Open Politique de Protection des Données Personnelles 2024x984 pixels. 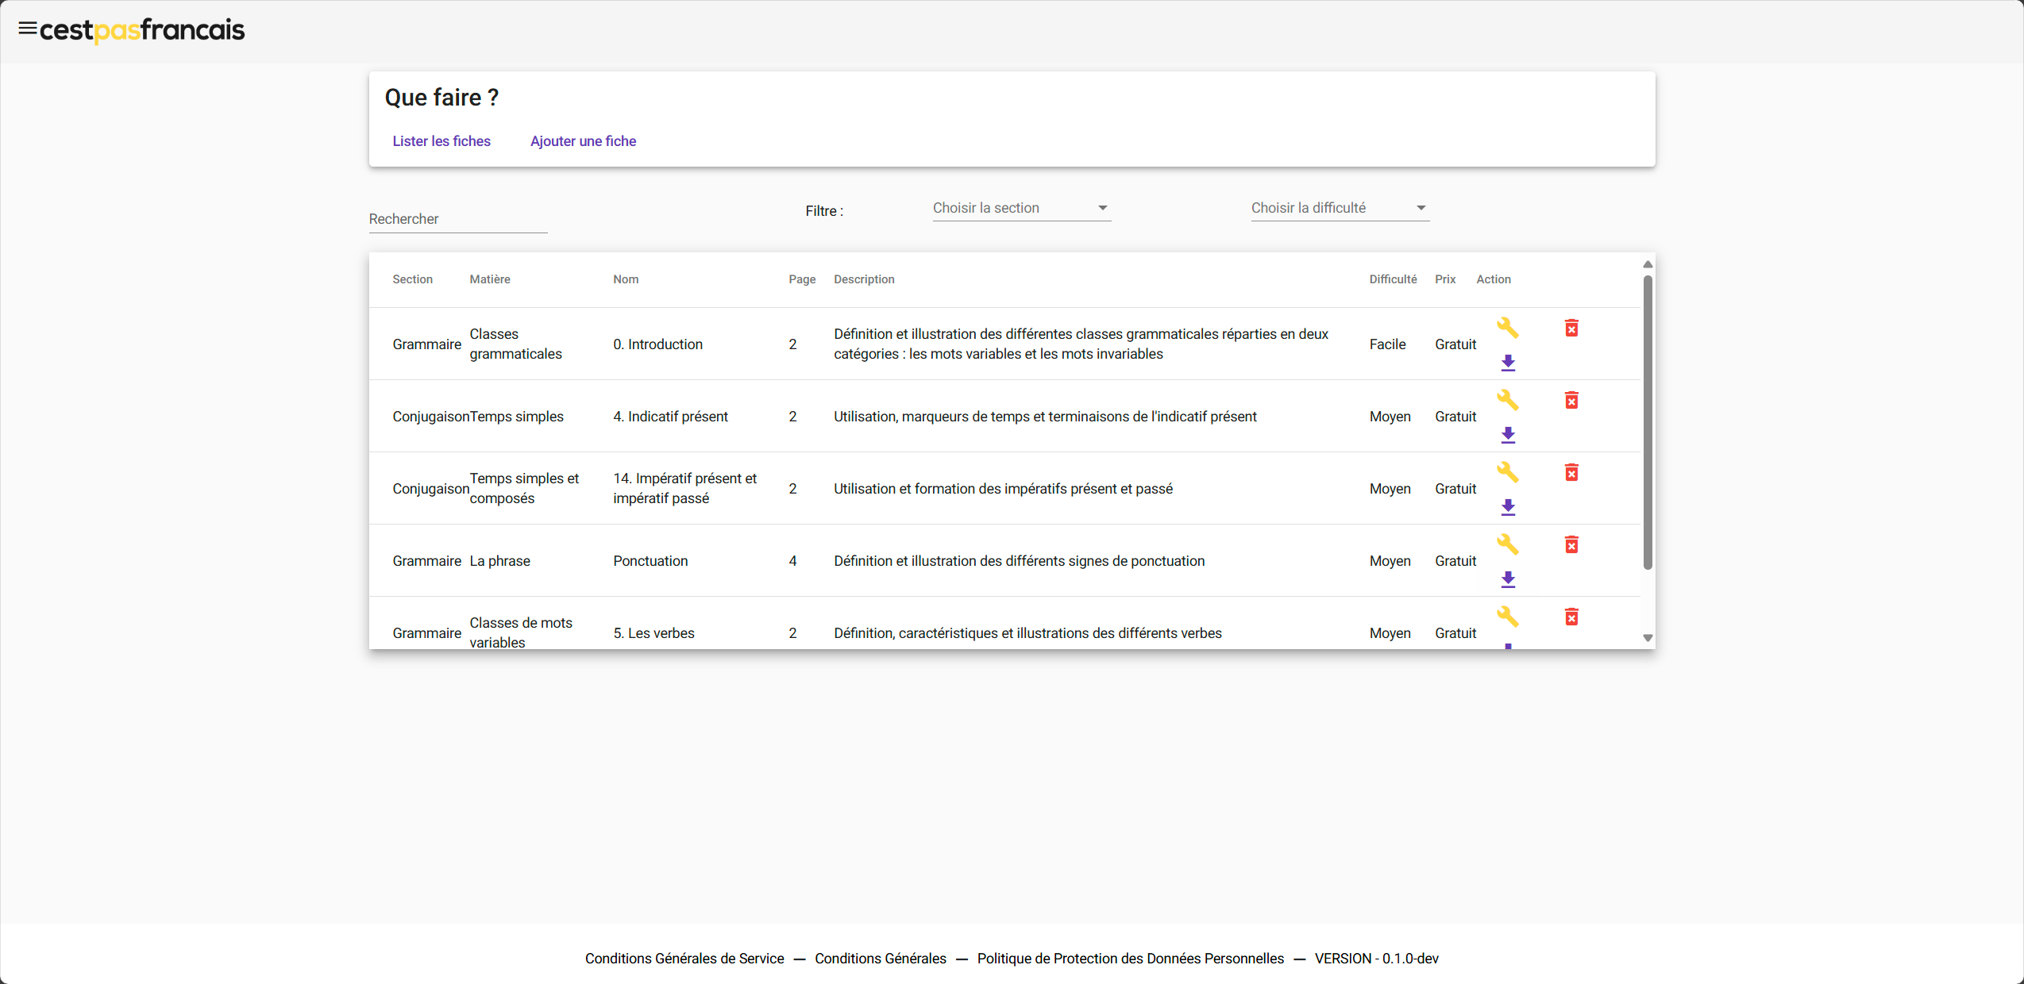coord(1131,959)
